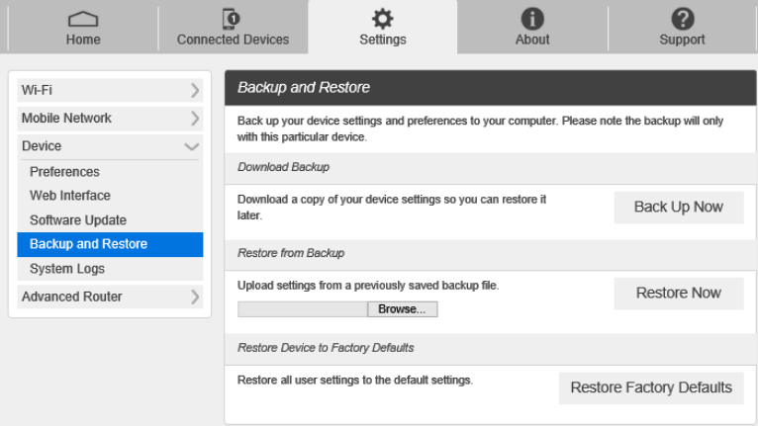Select Backup and Restore menu item

click(x=88, y=244)
